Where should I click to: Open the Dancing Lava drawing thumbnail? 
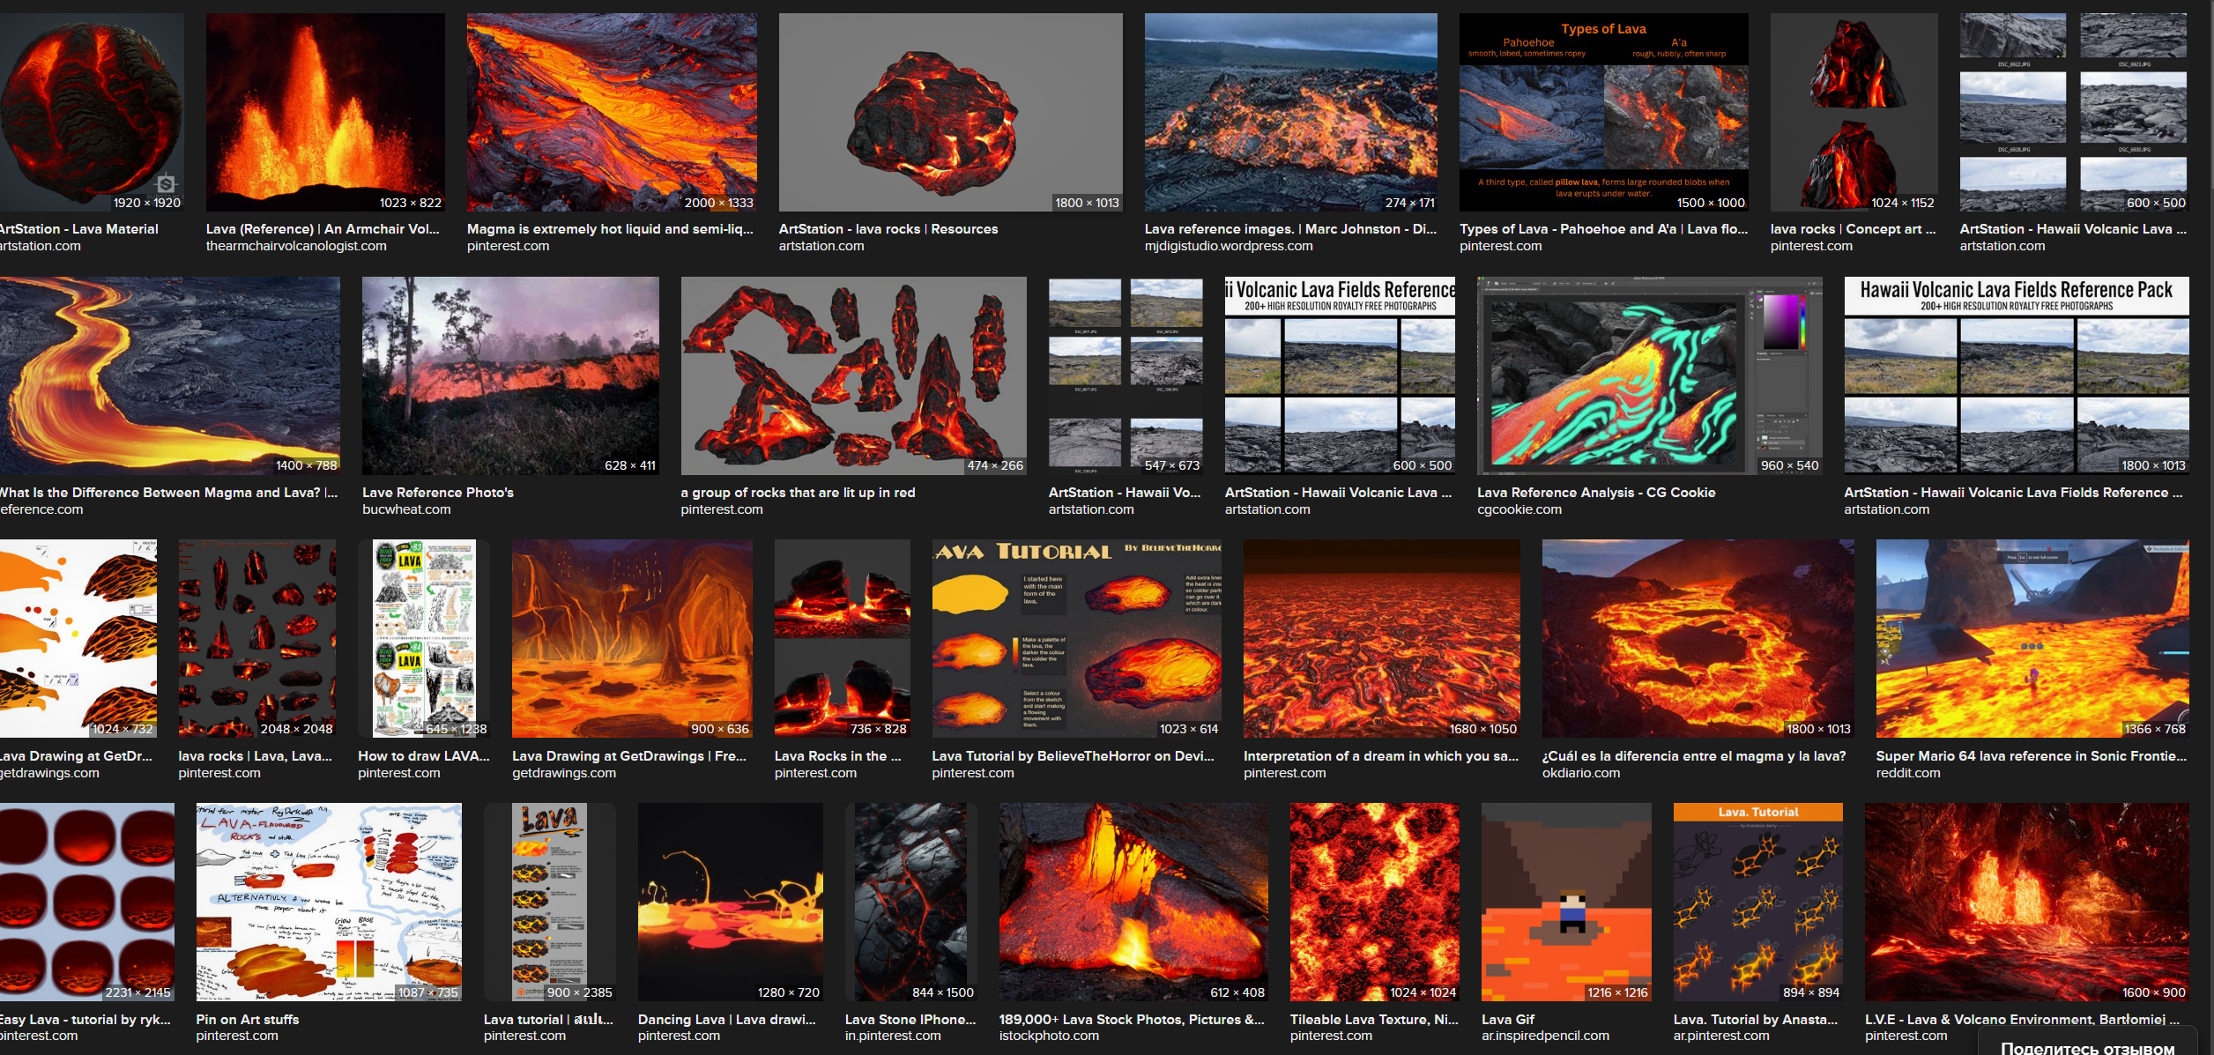(730, 902)
